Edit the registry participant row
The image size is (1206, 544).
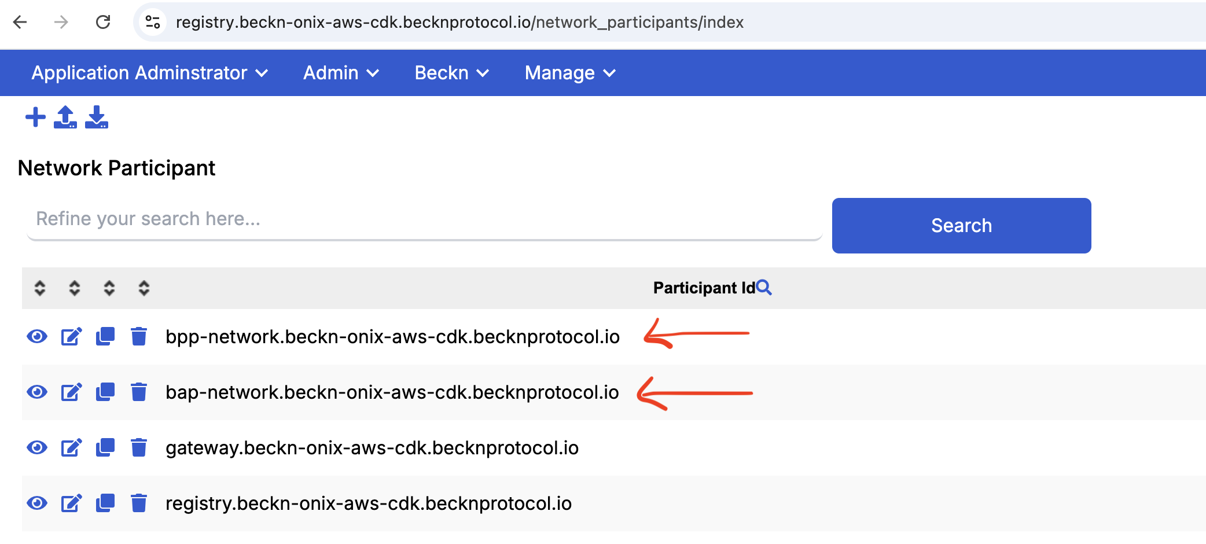tap(72, 503)
